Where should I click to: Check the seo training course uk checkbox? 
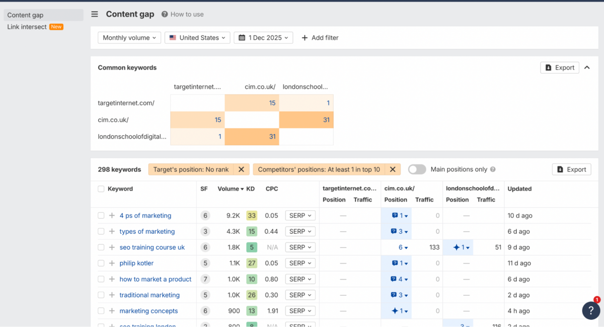point(101,247)
